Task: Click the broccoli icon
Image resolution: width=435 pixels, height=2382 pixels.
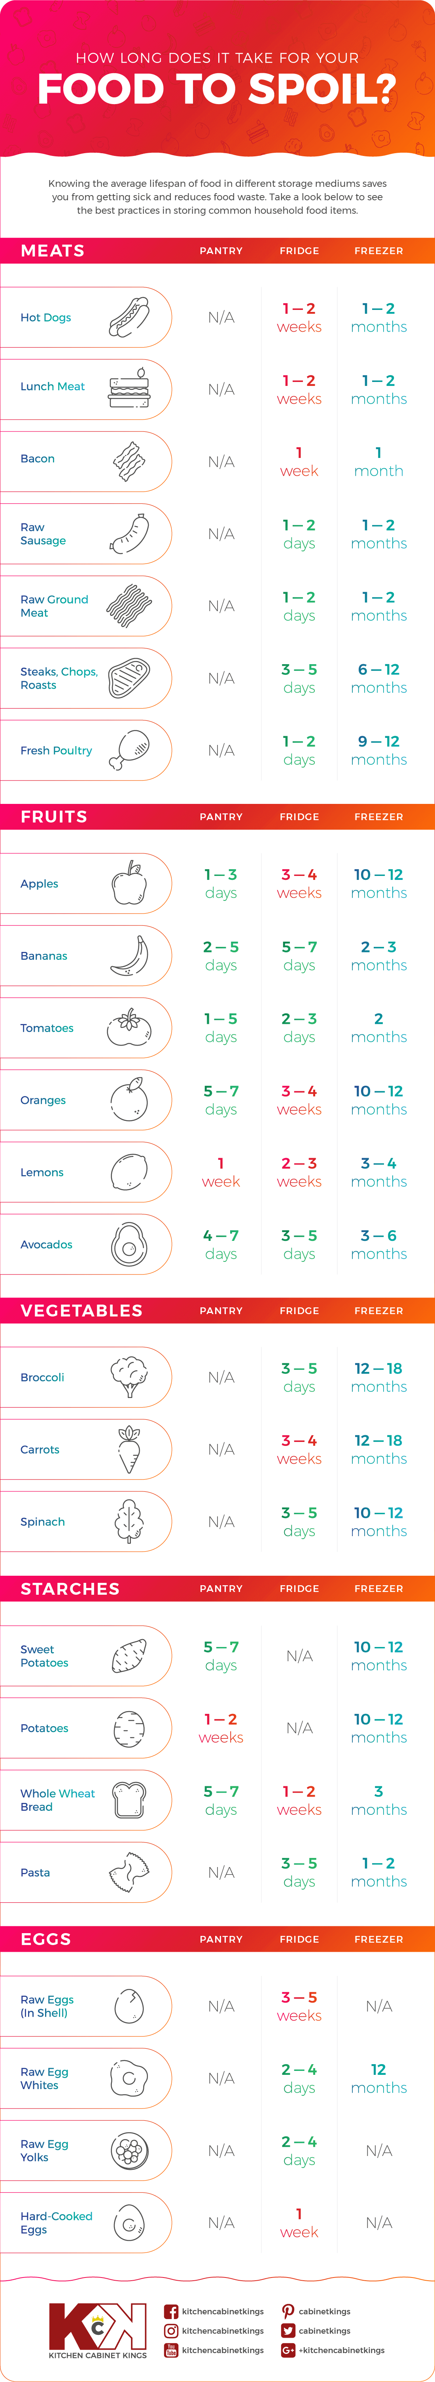Action: (x=129, y=1377)
